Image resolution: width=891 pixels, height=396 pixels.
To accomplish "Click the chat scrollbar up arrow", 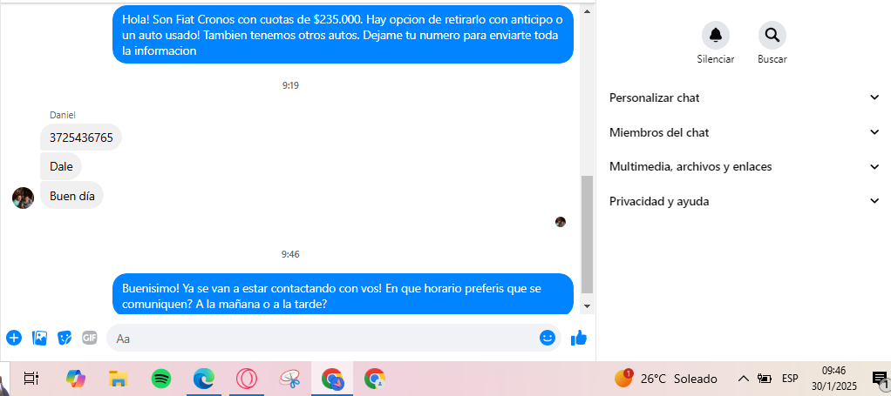I will click(588, 11).
